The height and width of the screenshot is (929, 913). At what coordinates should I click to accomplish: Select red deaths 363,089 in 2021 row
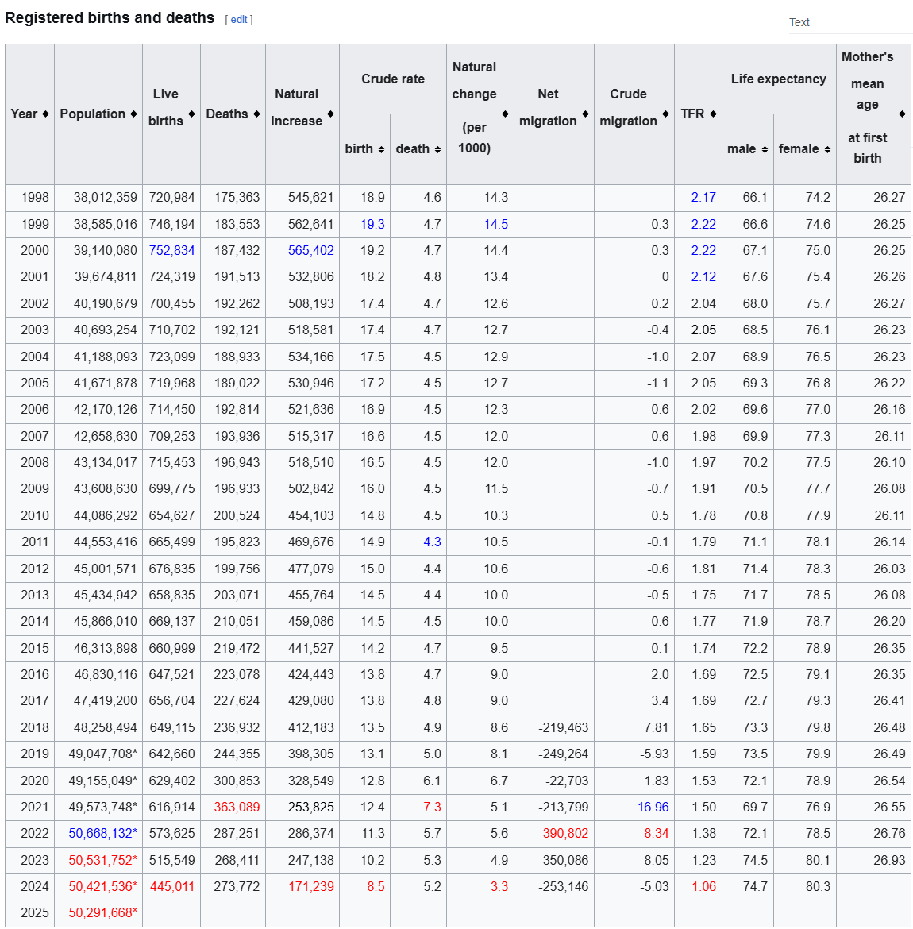[x=237, y=807]
